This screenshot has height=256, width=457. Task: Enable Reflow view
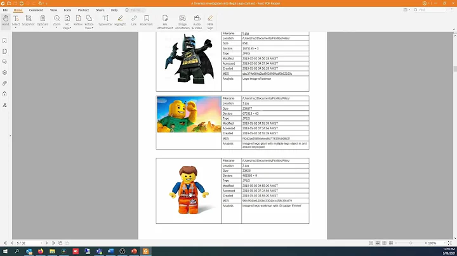78,21
